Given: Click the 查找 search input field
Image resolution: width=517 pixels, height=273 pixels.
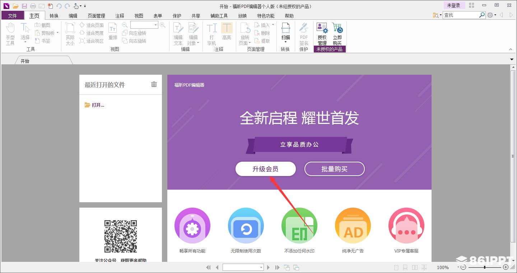Looking at the screenshot, I should coord(461,15).
